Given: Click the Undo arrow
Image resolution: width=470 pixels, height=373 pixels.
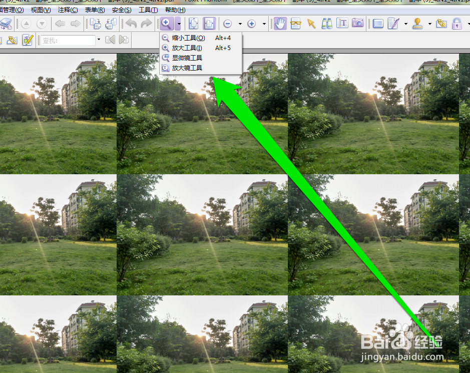Looking at the screenshot, I should [131, 24].
